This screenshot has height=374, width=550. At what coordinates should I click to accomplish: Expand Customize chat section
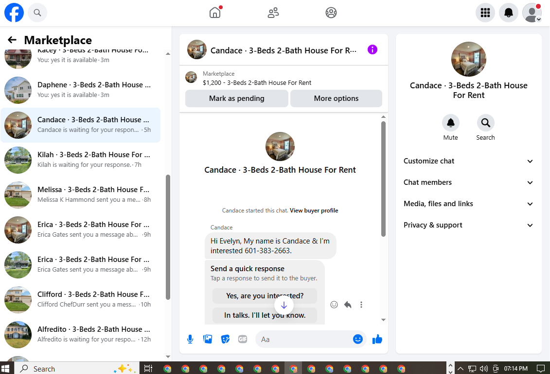click(x=468, y=161)
